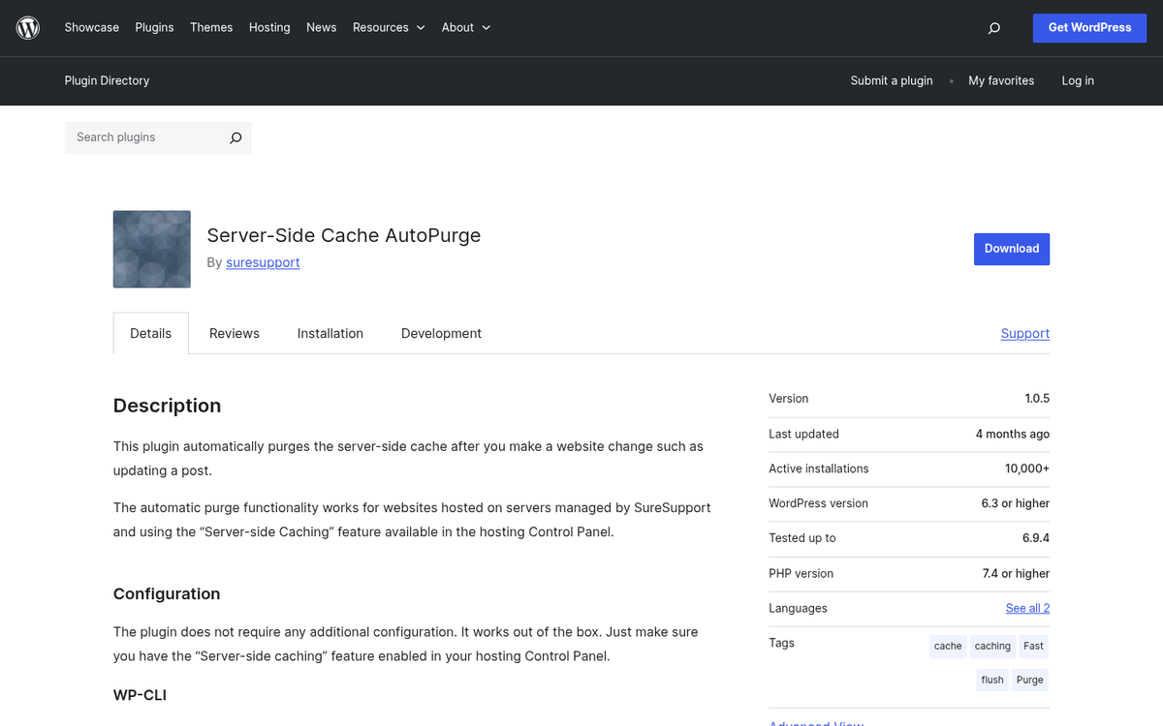The width and height of the screenshot is (1163, 726).
Task: Select the cache tag
Action: [947, 646]
